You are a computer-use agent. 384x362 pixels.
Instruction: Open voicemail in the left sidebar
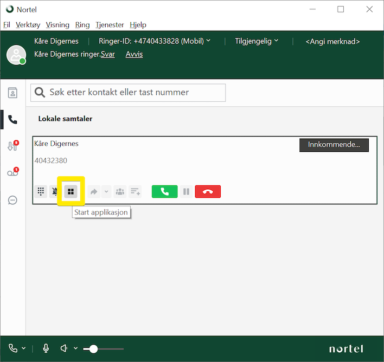click(x=12, y=173)
